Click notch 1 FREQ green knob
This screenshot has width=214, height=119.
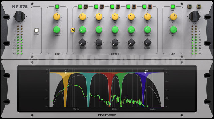(x=83, y=30)
